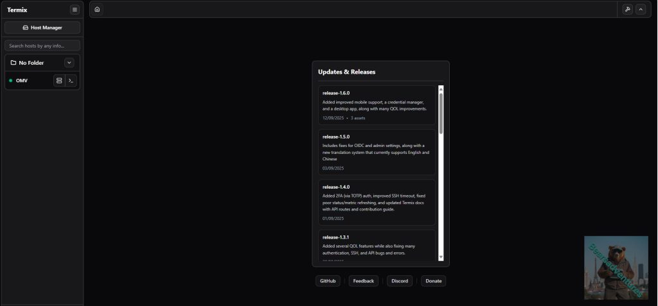Screen dimensions: 658x306
Task: Focus the Search hosts input field
Action: tap(42, 46)
